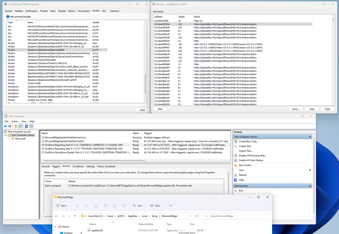Click the Enable All Tasks History icon
This screenshot has height=234, width=339.
point(236,160)
